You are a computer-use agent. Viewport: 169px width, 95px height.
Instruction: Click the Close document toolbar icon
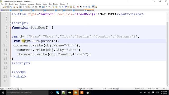(x=14, y=7)
